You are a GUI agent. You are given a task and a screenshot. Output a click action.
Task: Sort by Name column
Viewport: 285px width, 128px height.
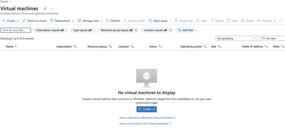[12, 47]
